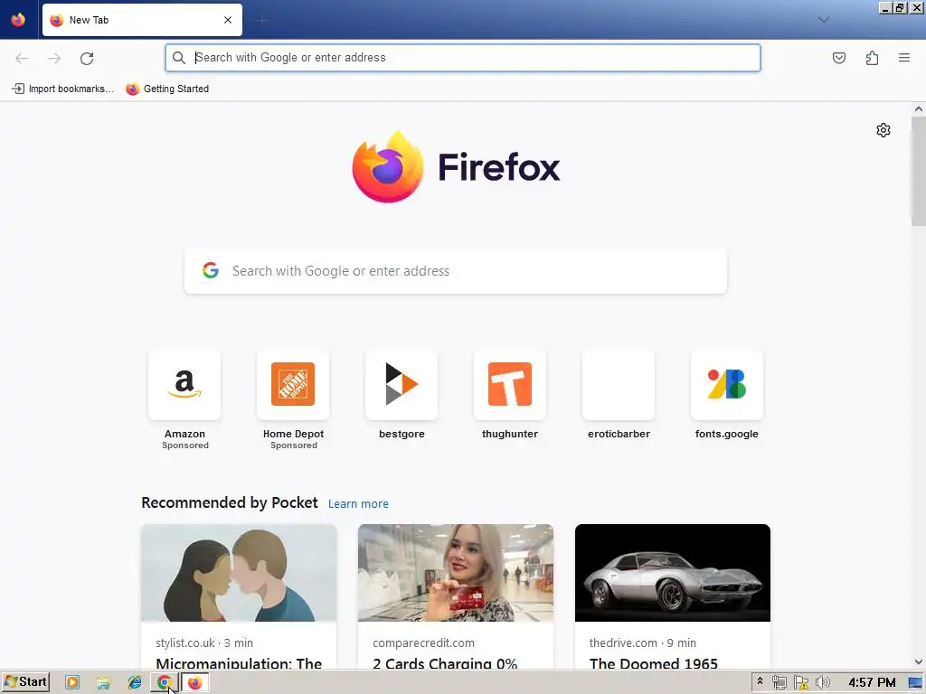This screenshot has width=926, height=694.
Task: Go back with the back arrow
Action: tap(22, 58)
